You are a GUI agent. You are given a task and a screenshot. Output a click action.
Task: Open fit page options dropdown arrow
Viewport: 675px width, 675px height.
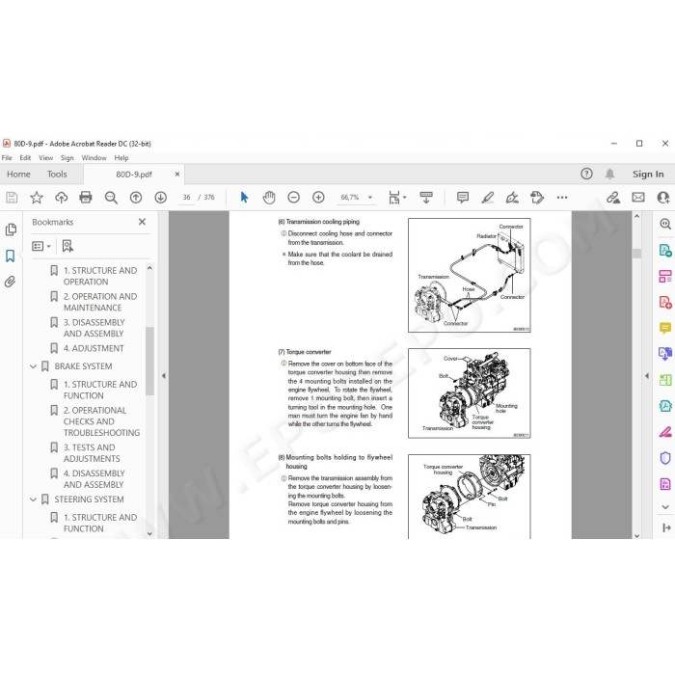[x=405, y=198]
